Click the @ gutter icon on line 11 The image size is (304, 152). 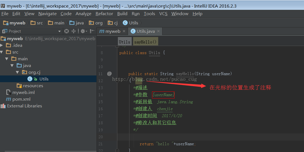point(109,73)
